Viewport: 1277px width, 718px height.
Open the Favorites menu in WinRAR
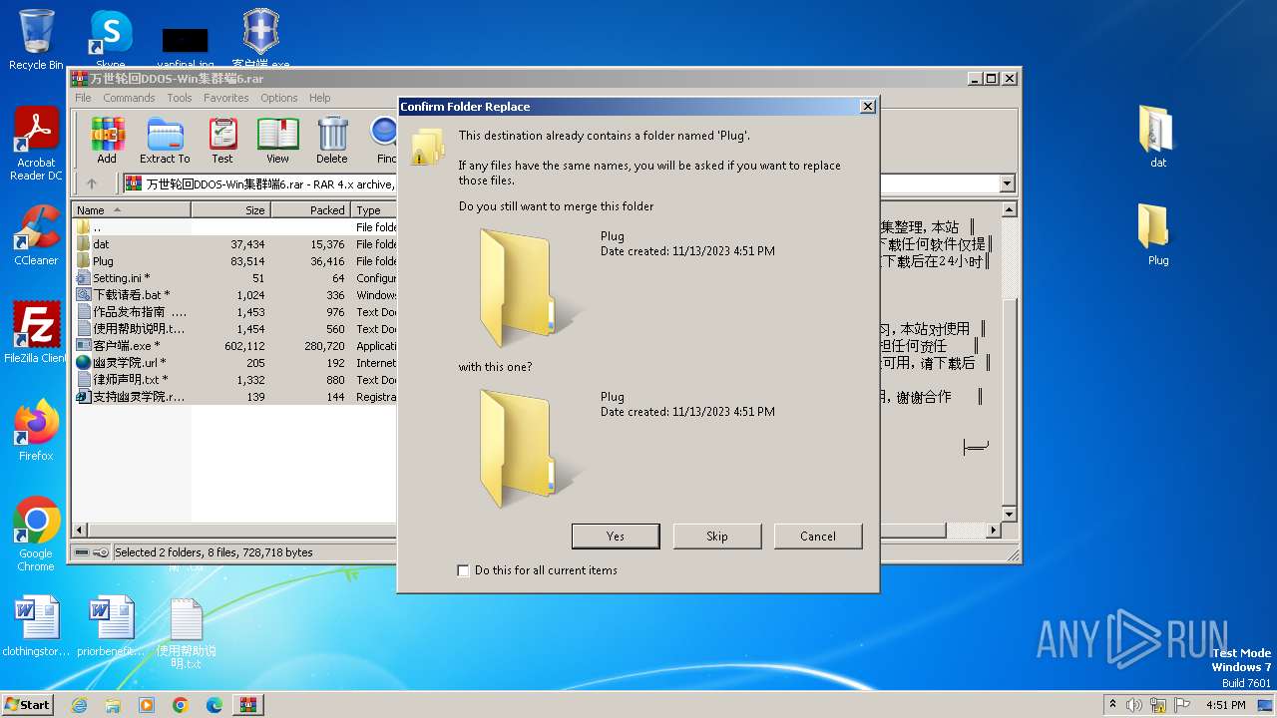pos(226,98)
